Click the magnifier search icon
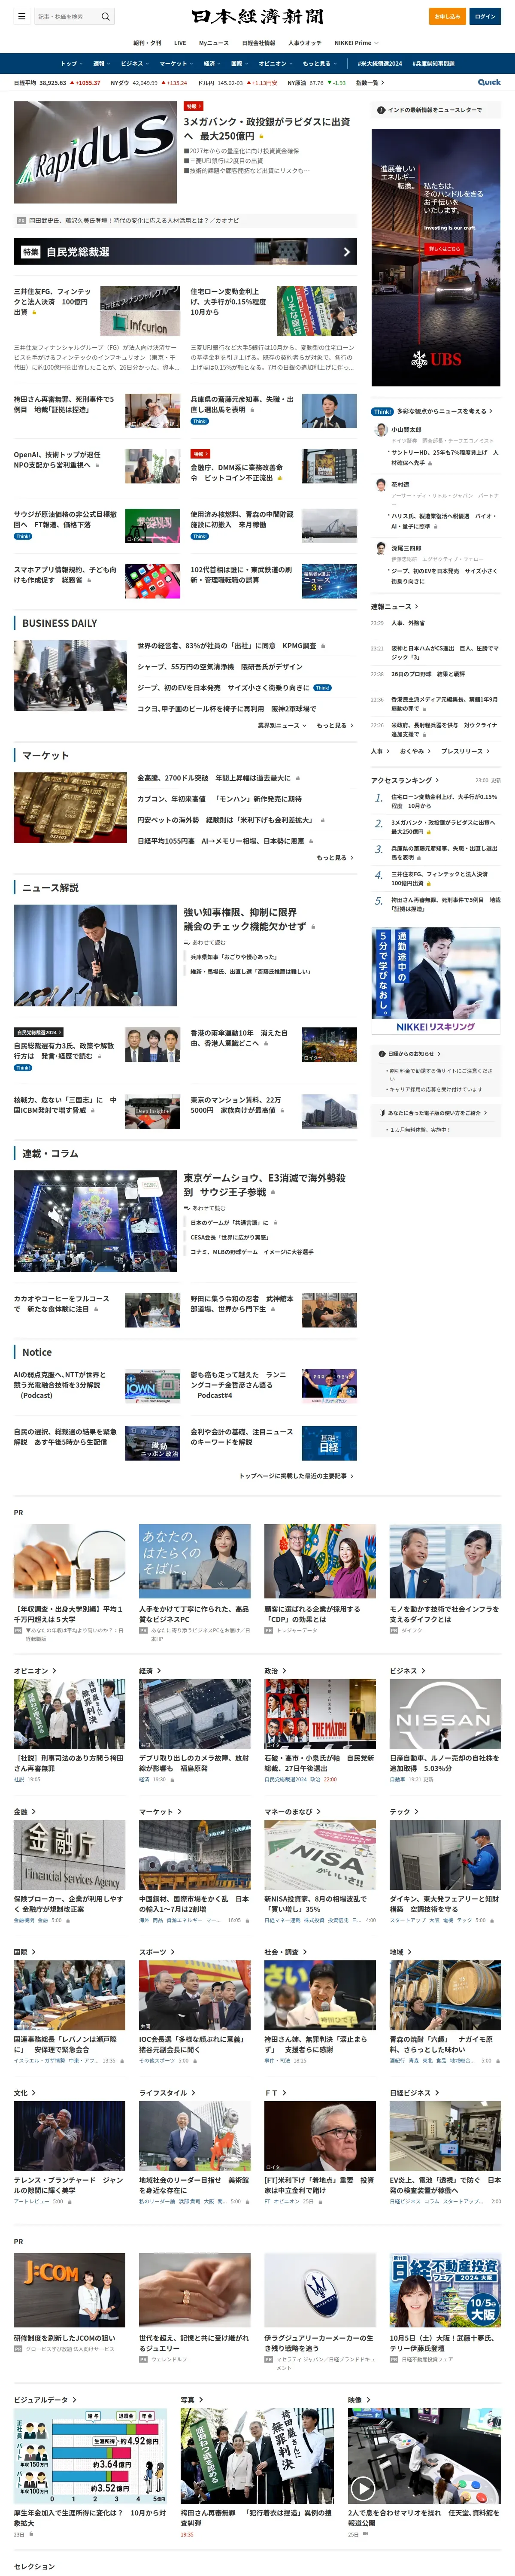Screen dimensions: 515x2576 pos(105,16)
